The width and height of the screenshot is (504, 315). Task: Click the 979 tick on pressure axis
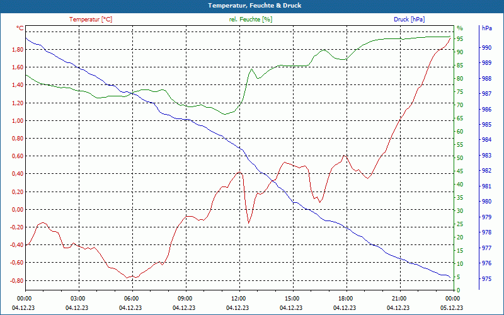[x=487, y=217]
